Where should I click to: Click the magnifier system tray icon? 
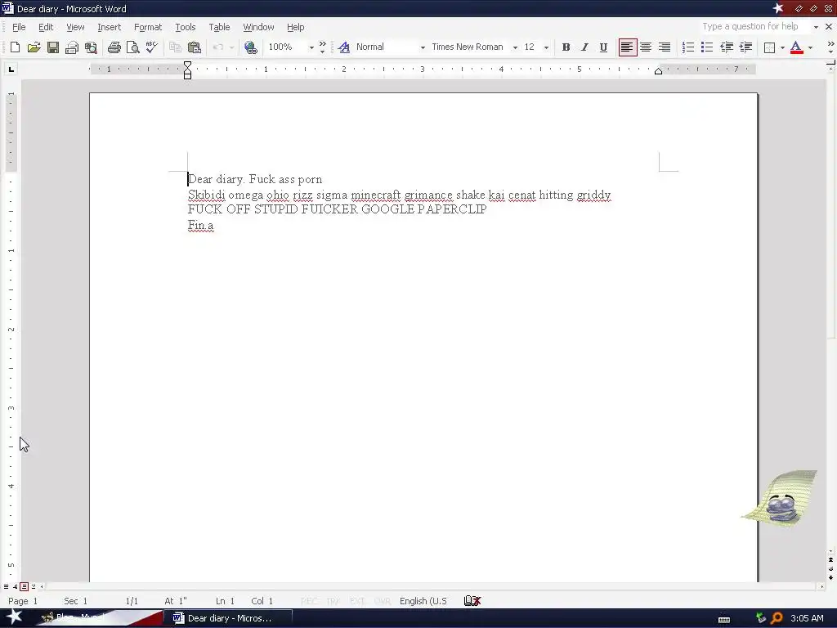click(x=777, y=618)
